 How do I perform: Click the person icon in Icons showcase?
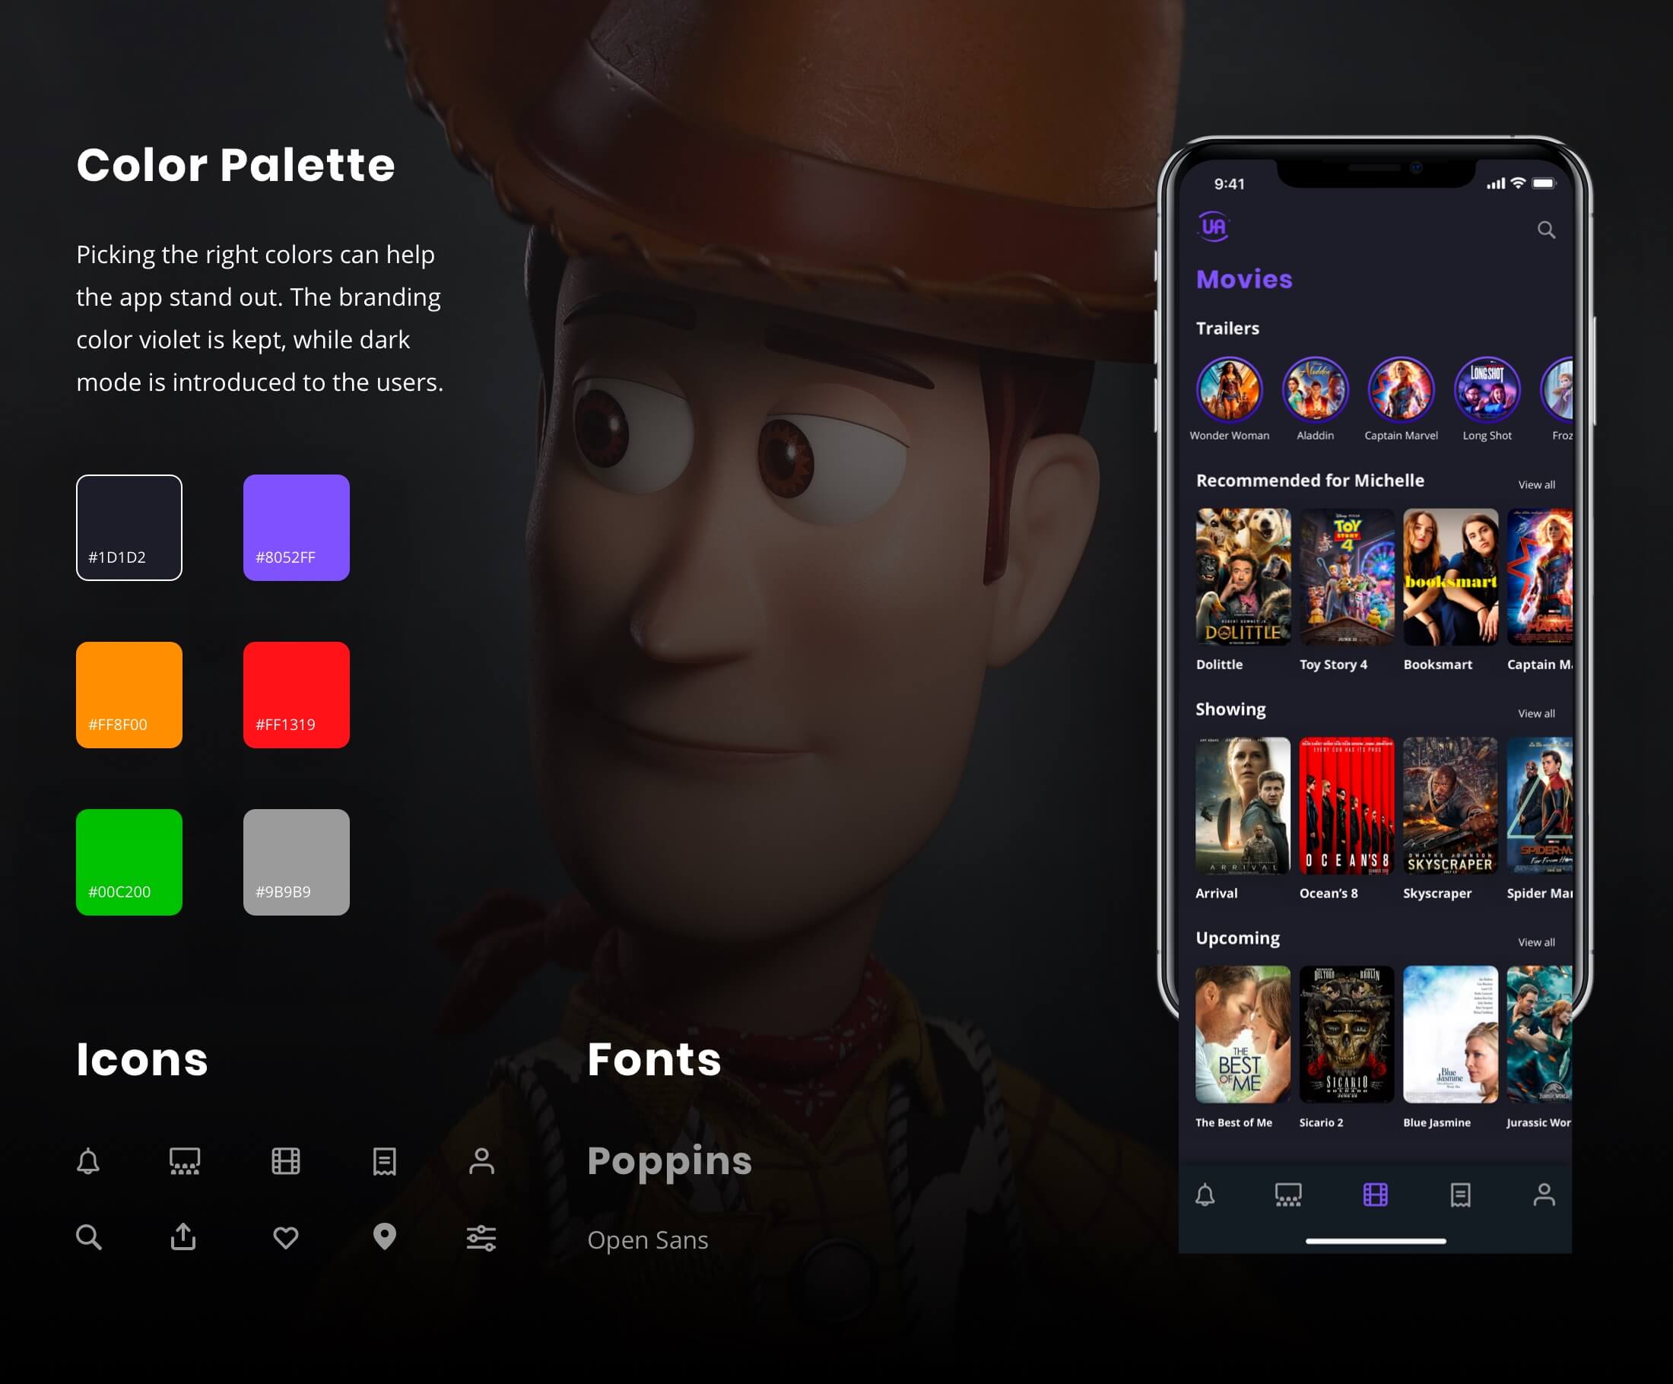click(x=481, y=1161)
